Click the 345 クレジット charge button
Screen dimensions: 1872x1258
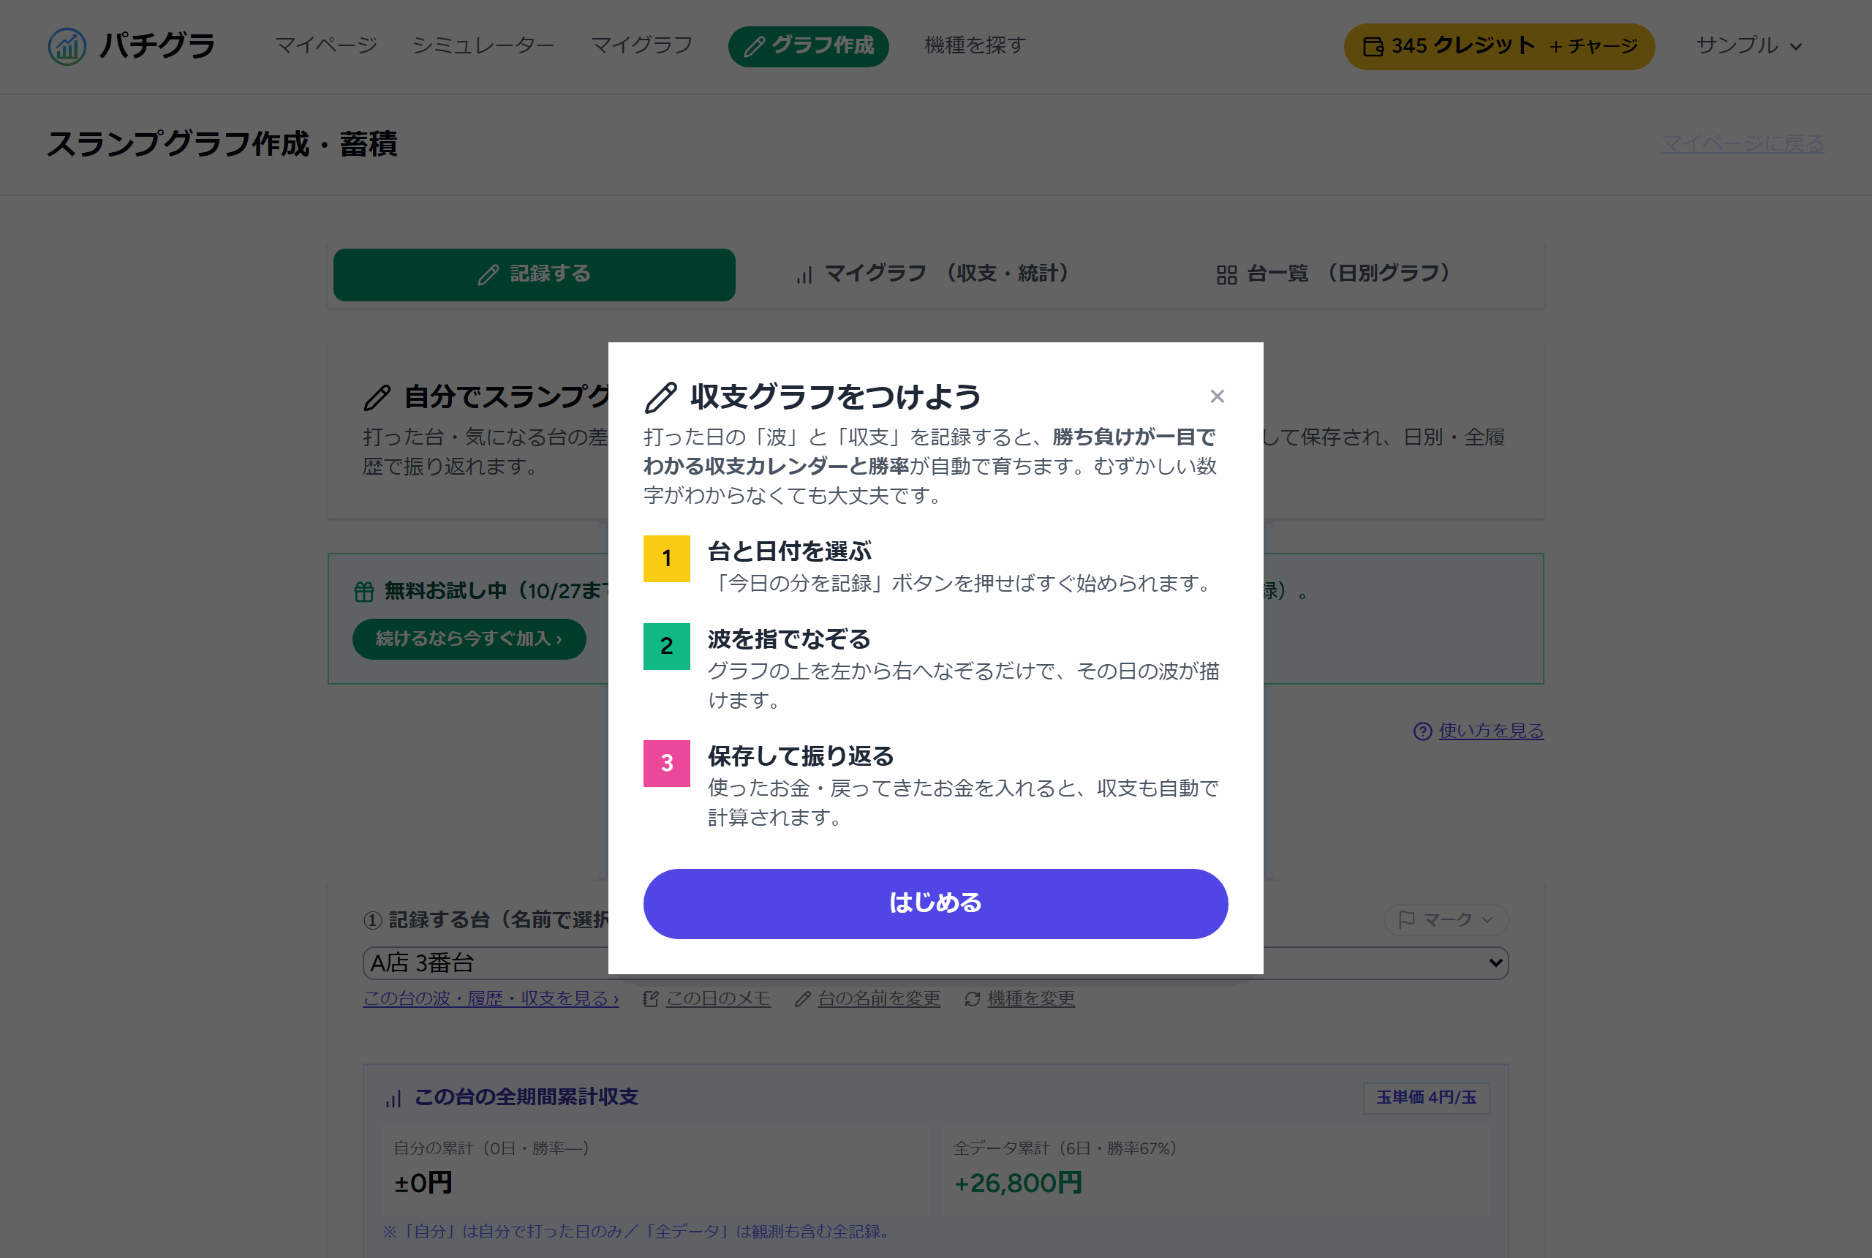[x=1499, y=47]
